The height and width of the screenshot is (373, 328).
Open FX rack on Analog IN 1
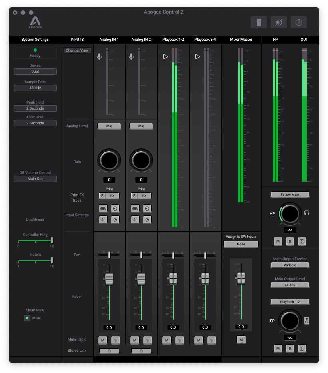point(112,196)
